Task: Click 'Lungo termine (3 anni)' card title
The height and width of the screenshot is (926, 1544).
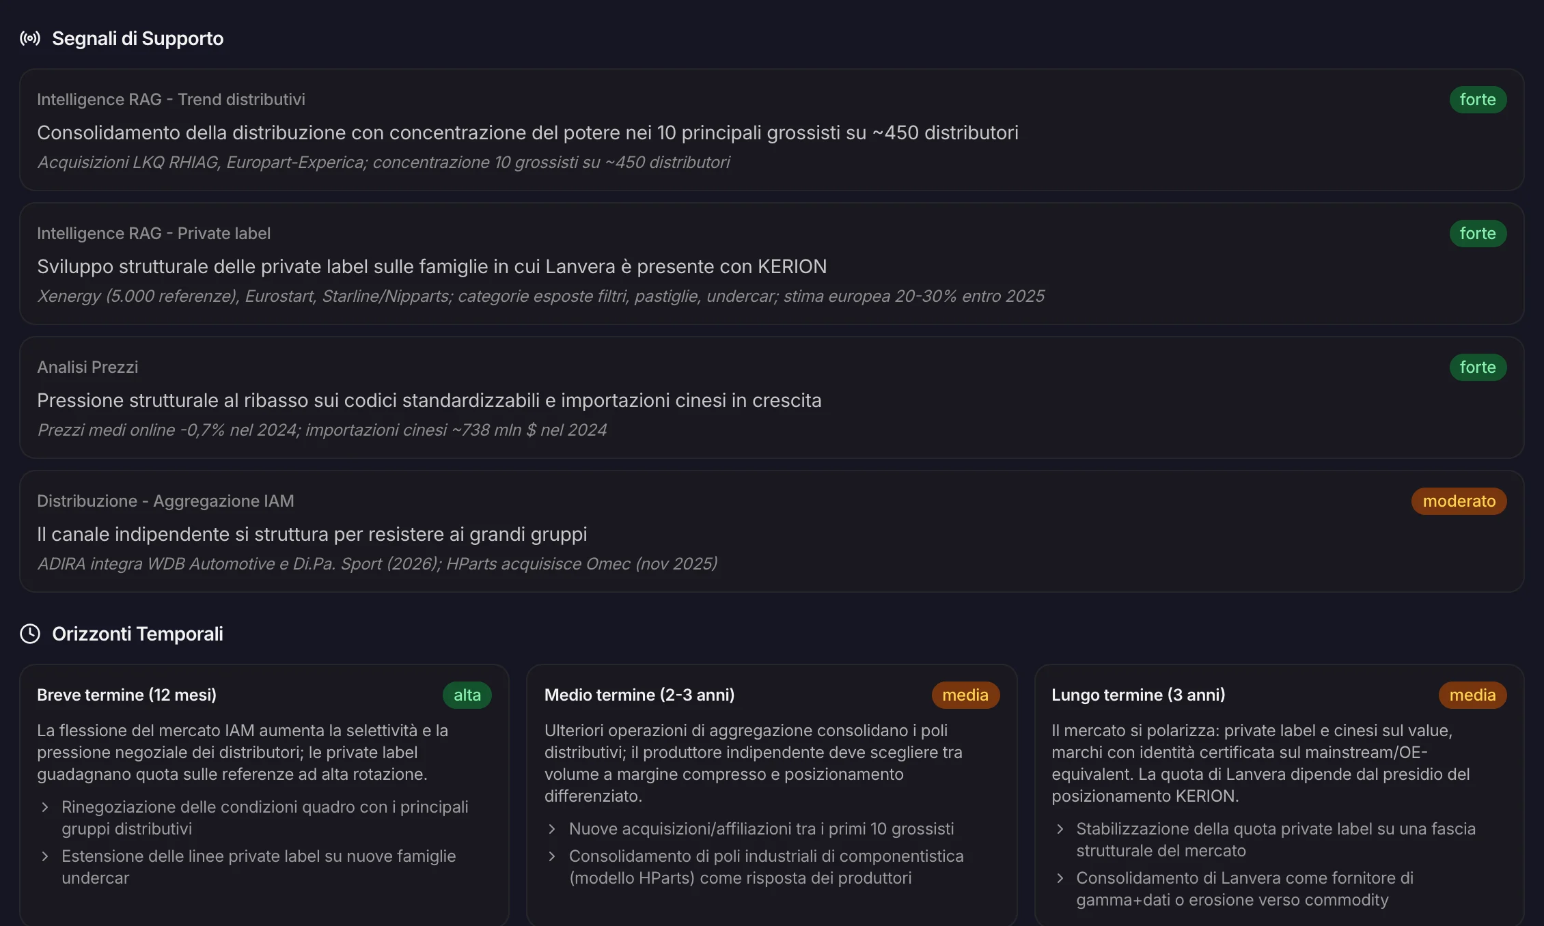Action: [x=1138, y=695]
